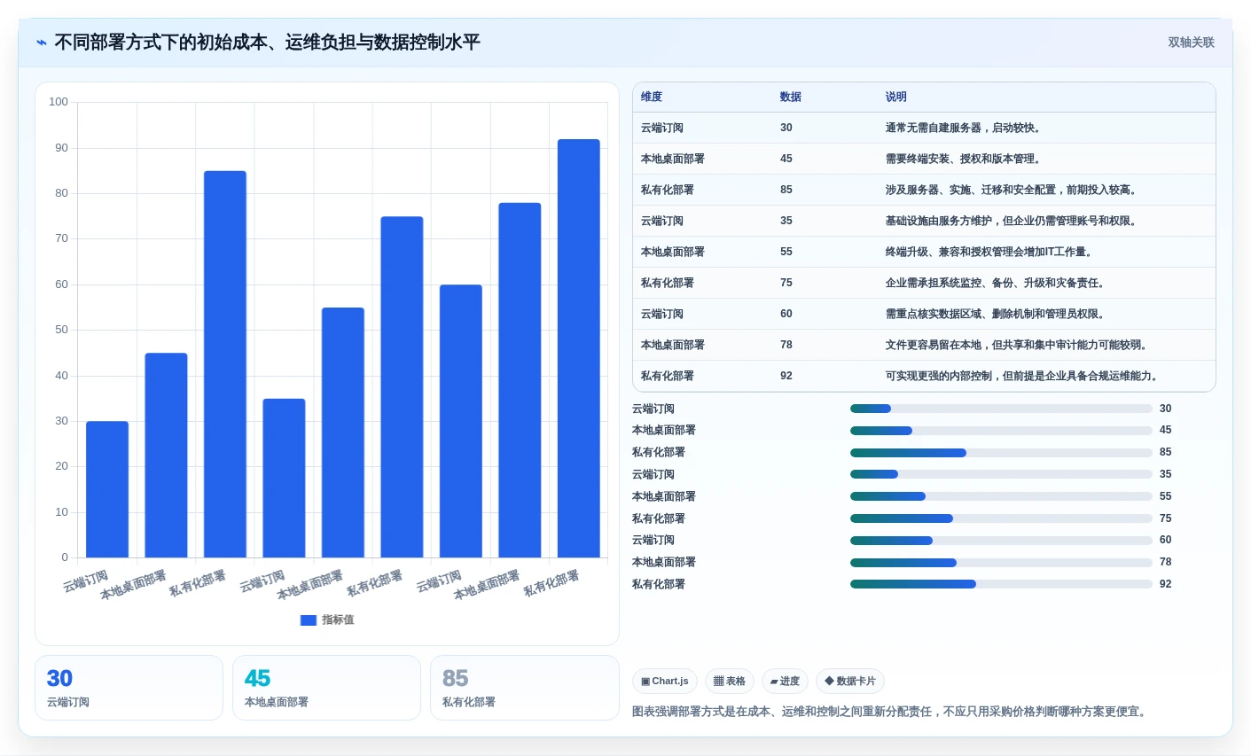Click the 双轴关联 badge in the header
This screenshot has width=1251, height=756.
pos(1191,43)
